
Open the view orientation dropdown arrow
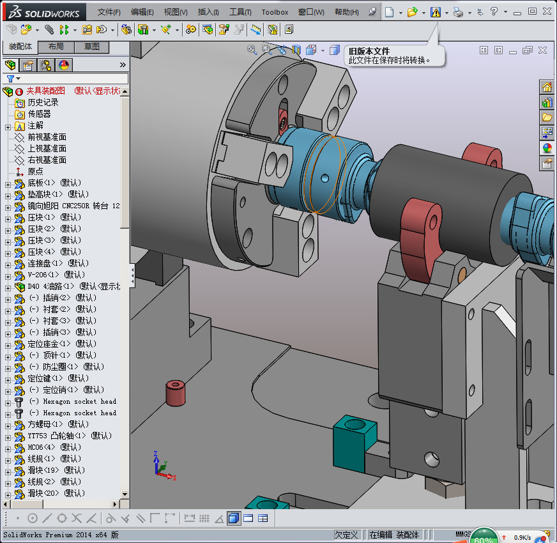click(x=323, y=50)
